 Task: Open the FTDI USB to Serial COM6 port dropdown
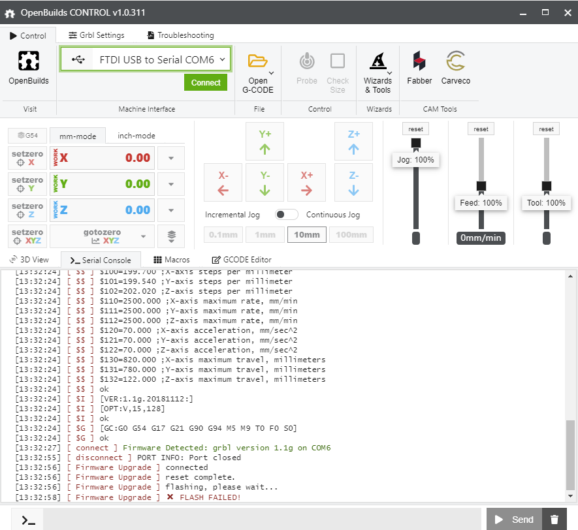pyautogui.click(x=146, y=59)
